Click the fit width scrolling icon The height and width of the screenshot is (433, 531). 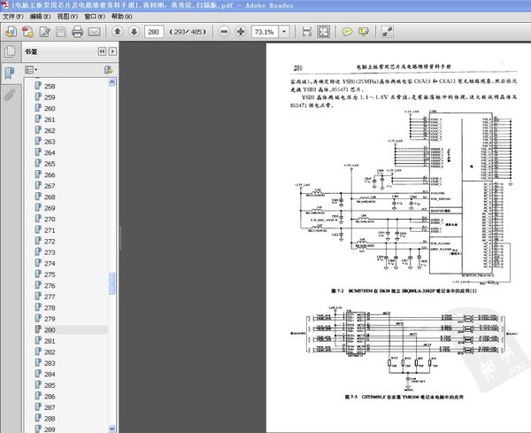click(x=307, y=32)
